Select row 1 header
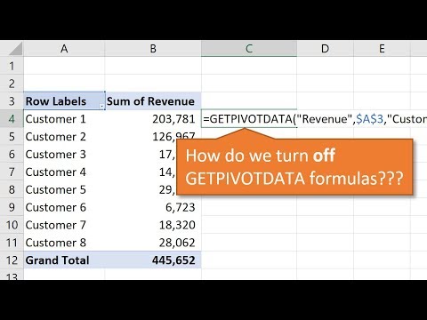Screen dimensions: 427x320 click(12, 66)
